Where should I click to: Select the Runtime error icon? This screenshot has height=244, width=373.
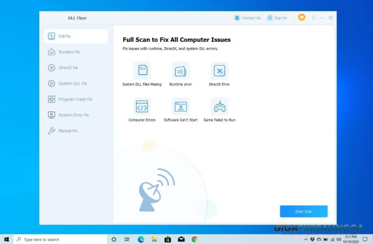[x=181, y=70]
